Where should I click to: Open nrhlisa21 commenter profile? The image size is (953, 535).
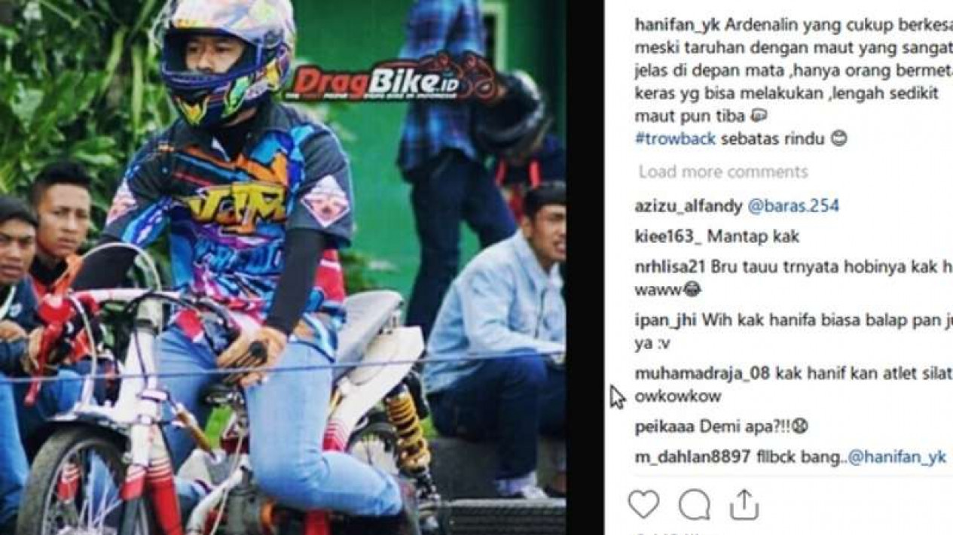670,267
